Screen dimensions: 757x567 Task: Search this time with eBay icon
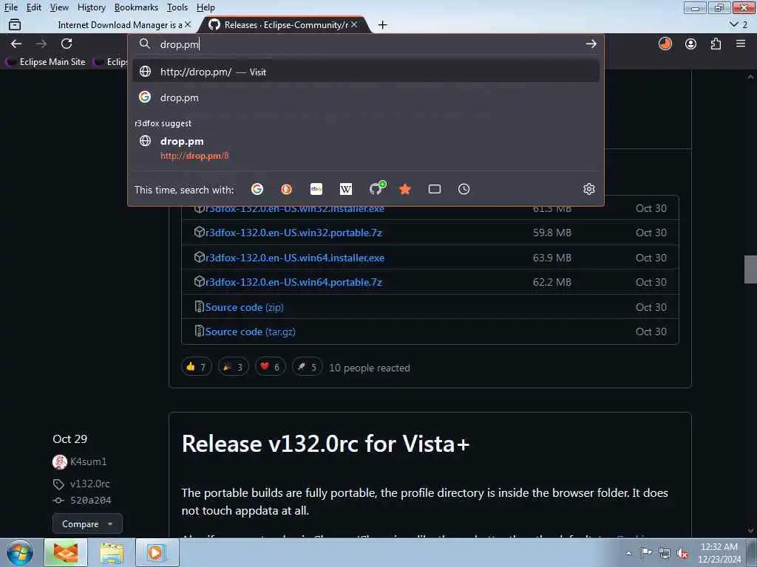pos(316,189)
